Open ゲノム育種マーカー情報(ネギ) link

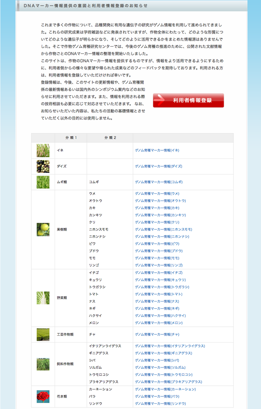[157, 309]
